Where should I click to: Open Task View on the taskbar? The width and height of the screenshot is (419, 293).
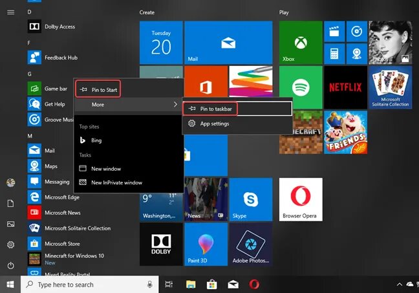(x=169, y=285)
